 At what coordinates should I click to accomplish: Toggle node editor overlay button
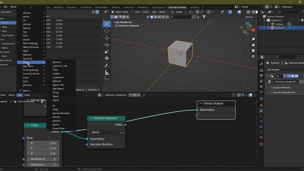pyautogui.click(x=250, y=95)
